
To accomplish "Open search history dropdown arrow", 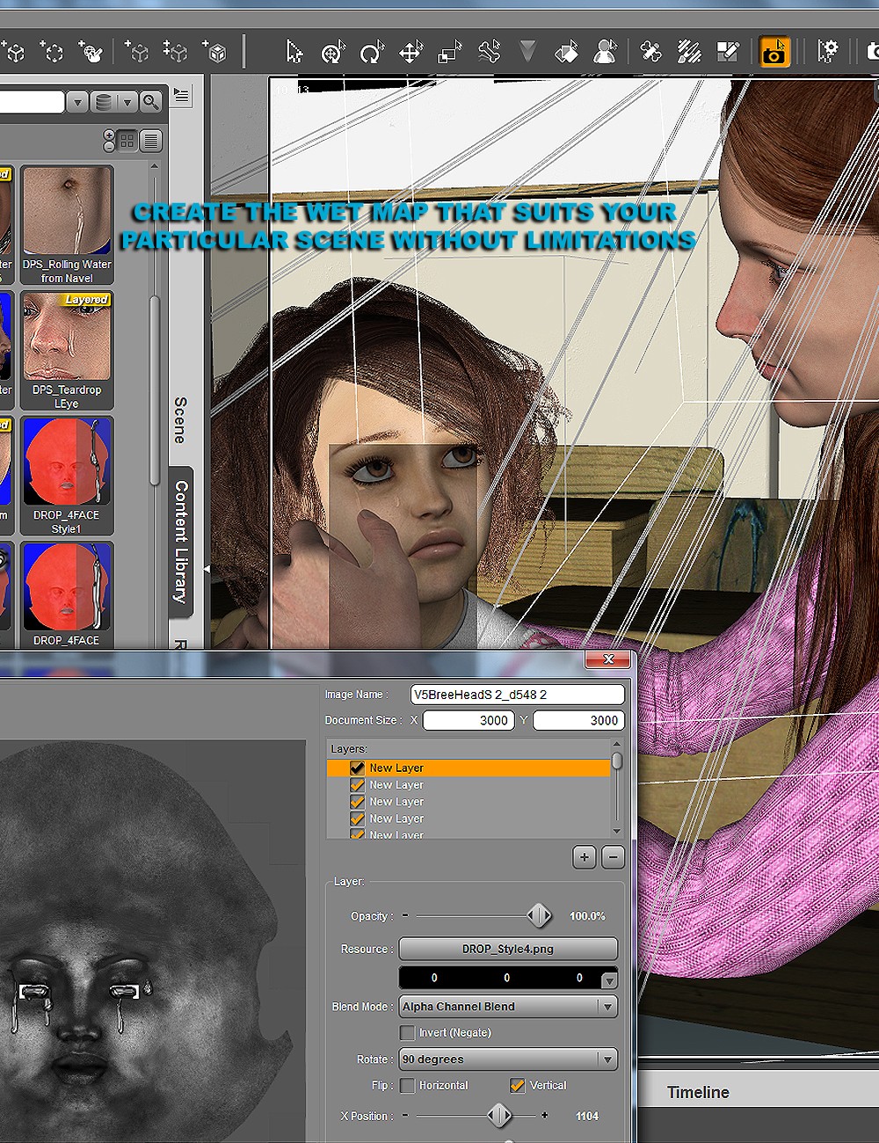I will tap(77, 103).
